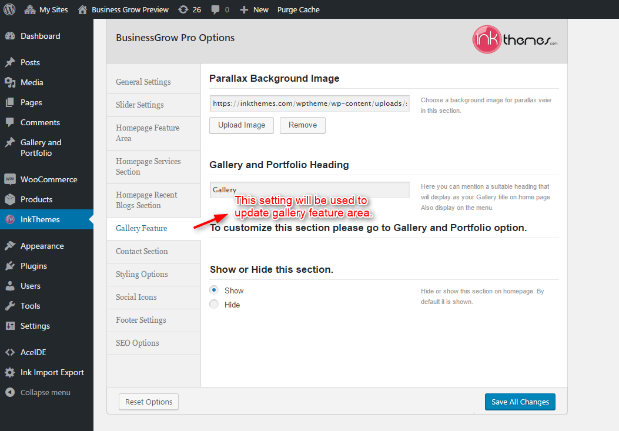Open SEO Options tab
The image size is (619, 431).
(x=153, y=343)
